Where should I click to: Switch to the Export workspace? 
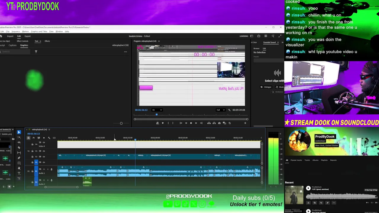[x=28, y=36]
